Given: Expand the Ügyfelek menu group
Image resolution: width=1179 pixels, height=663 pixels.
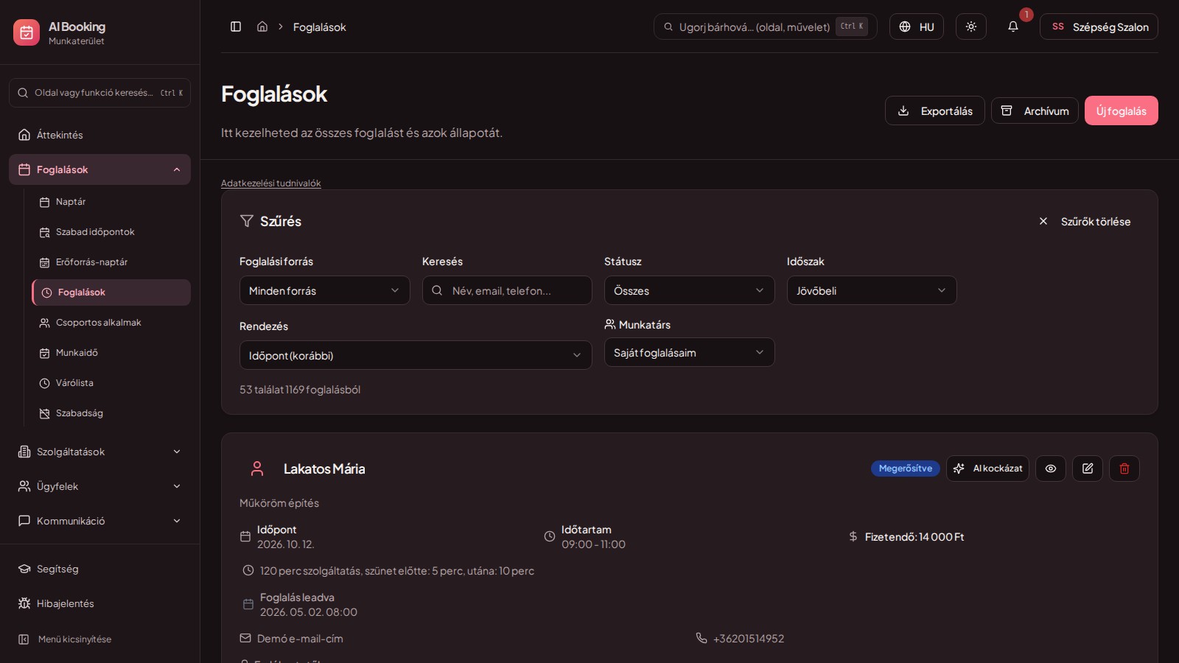Looking at the screenshot, I should point(99,486).
